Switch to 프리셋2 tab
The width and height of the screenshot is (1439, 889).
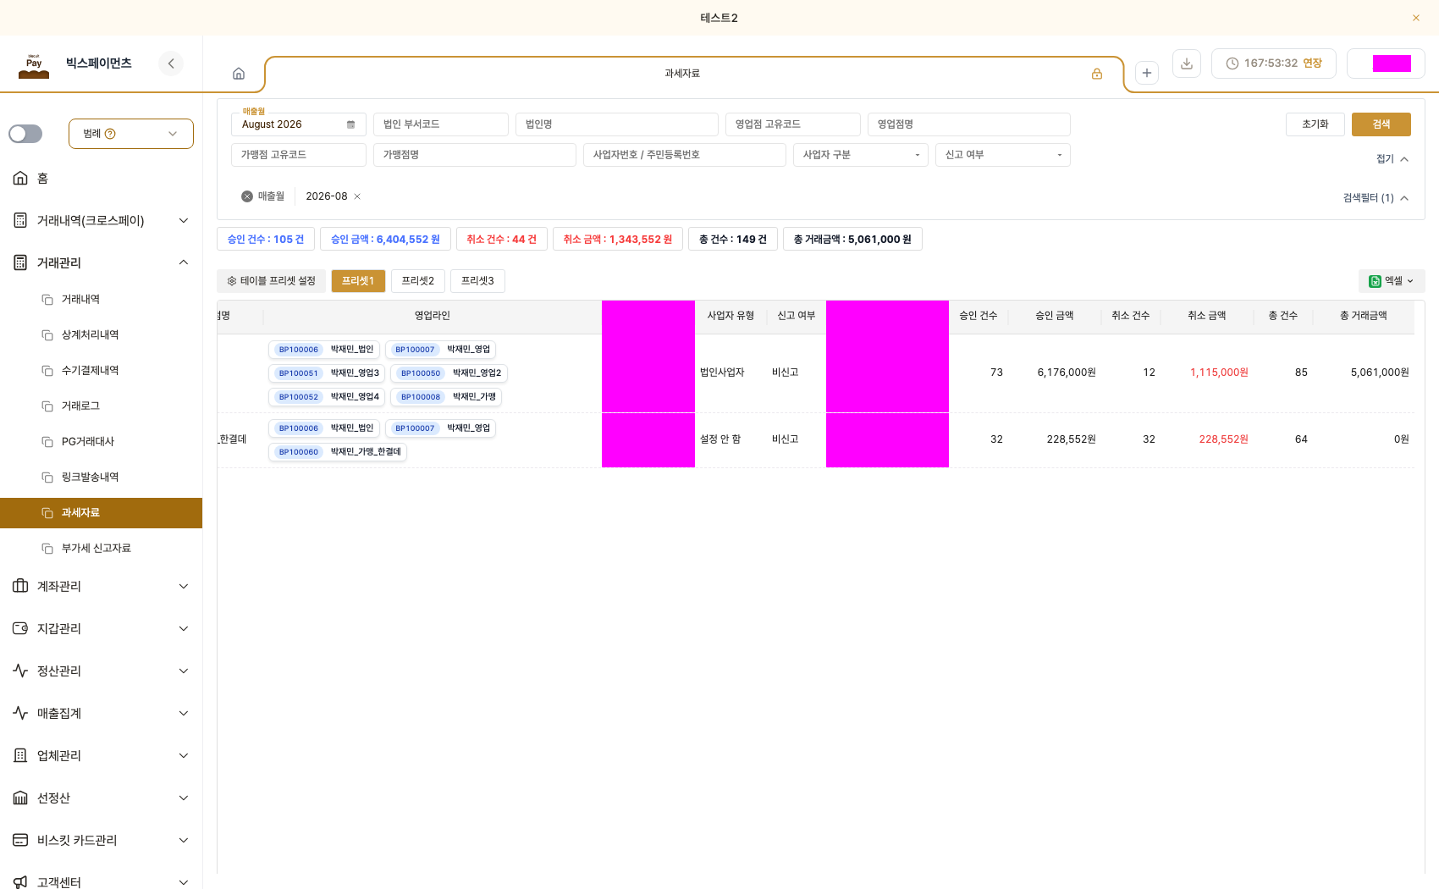[418, 281]
